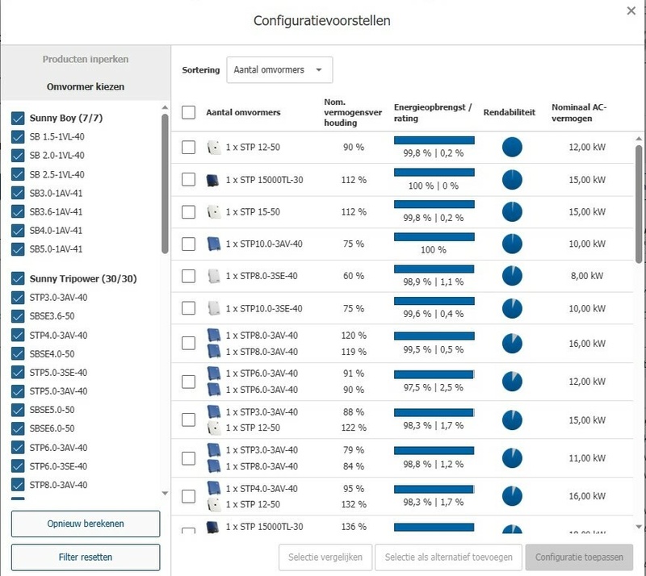Tick the select-all checkbox in table header
The image size is (646, 576).
point(188,112)
